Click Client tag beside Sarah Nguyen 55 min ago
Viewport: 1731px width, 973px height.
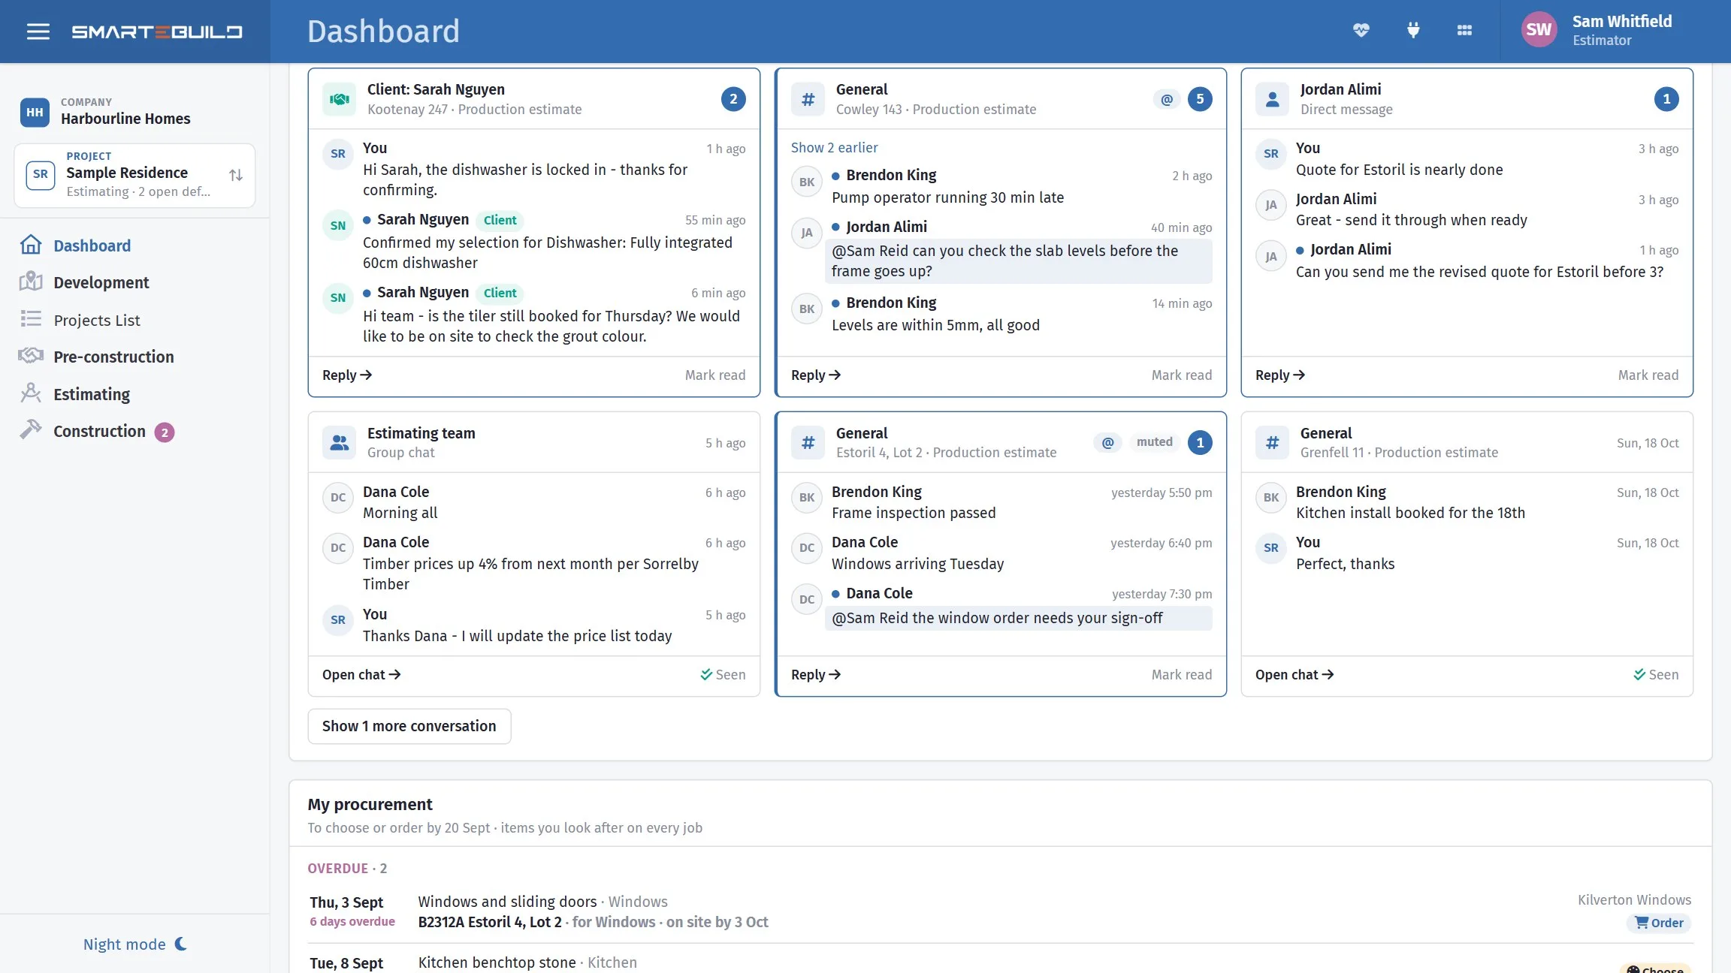tap(500, 220)
